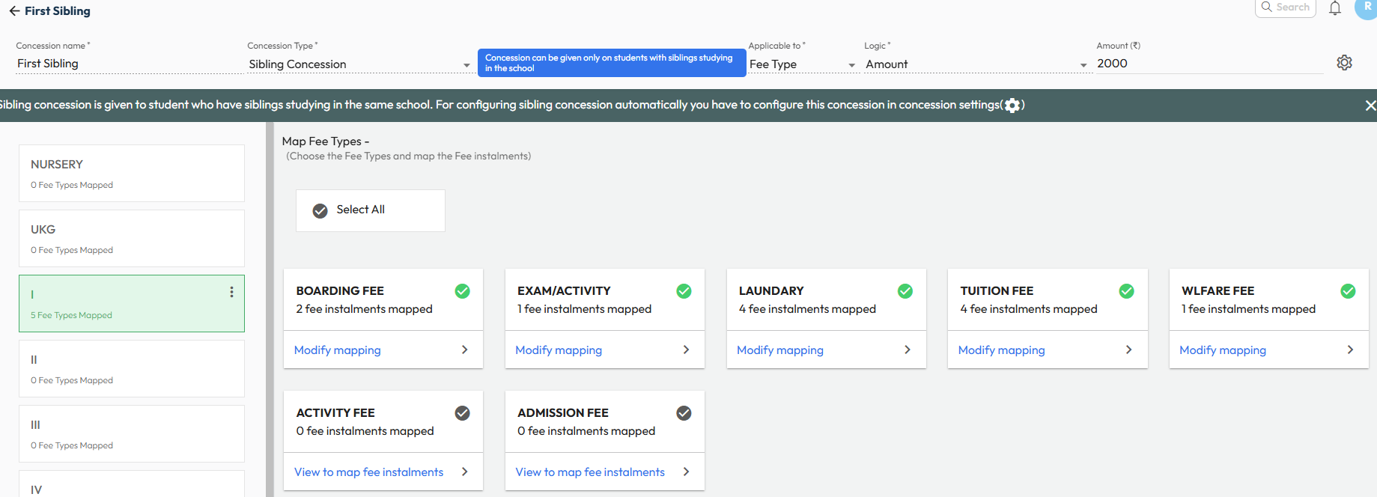
Task: Click the back arrow beside First Sibling
Action: tap(14, 11)
